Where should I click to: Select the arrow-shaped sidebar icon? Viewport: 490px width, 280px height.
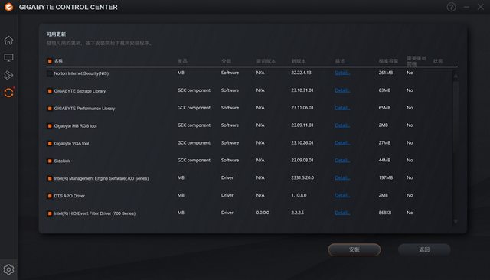point(8,75)
